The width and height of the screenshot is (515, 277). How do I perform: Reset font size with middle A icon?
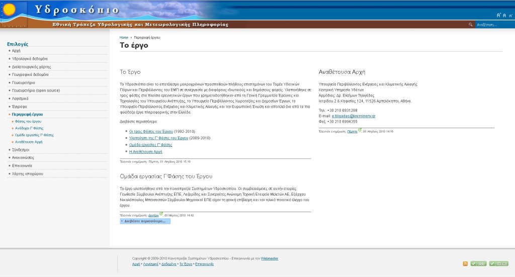[x=504, y=16]
